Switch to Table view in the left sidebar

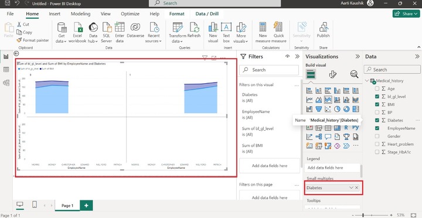point(6,70)
